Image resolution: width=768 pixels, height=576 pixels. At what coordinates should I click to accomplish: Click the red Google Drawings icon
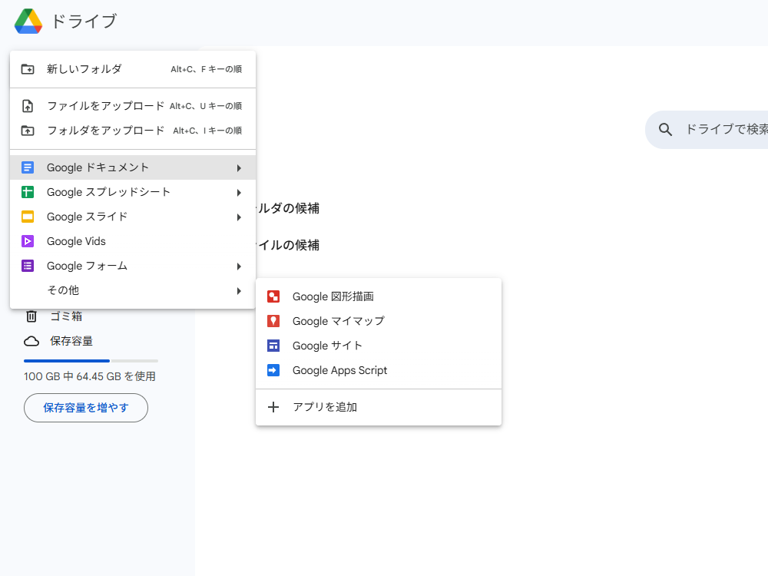tap(273, 296)
